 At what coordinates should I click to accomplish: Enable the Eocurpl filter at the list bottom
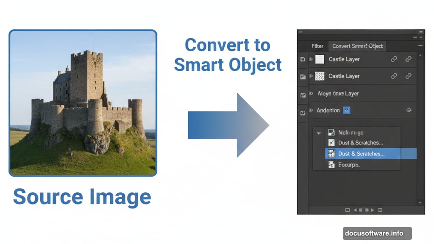(x=331, y=164)
